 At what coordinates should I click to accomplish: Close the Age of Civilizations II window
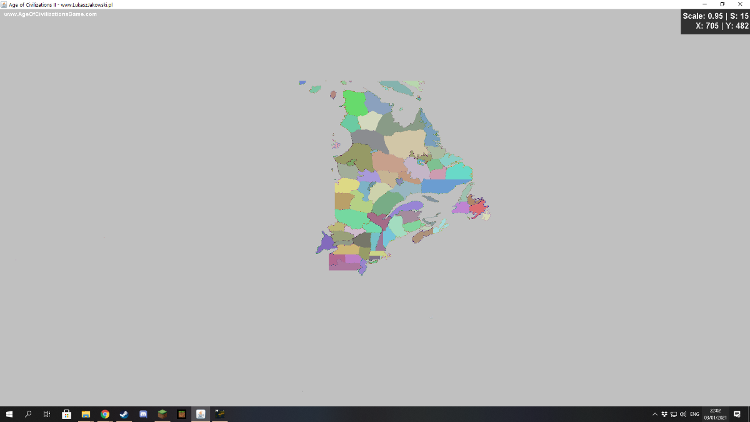coord(740,4)
